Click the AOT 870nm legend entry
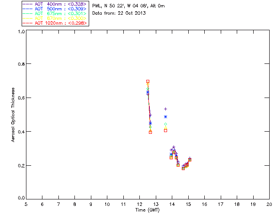Screen dimensions: 277x221 point(55,18)
